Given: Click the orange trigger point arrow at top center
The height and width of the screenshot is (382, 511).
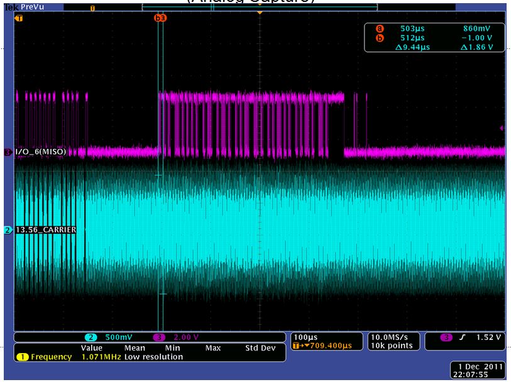Looking at the screenshot, I should tap(260, 13).
